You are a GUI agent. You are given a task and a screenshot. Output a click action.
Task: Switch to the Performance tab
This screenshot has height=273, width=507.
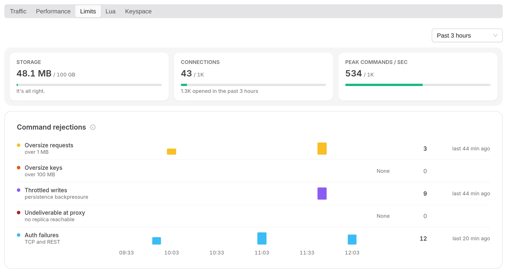click(53, 11)
